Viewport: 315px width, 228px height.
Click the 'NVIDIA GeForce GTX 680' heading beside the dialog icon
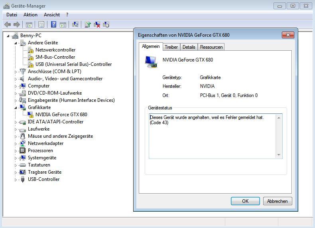(x=188, y=60)
